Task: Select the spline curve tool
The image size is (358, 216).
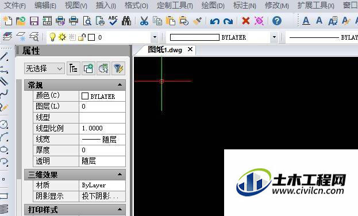Action: [x=4, y=94]
